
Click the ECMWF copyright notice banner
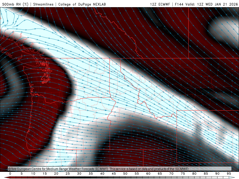pos(120,169)
